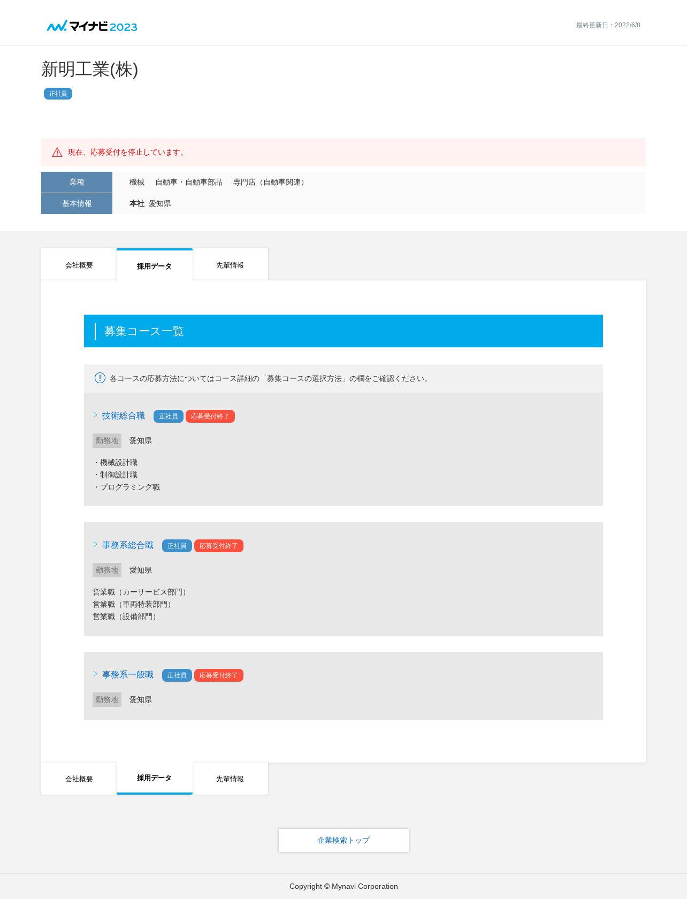Open the 事務系総合職 course link

coord(128,545)
